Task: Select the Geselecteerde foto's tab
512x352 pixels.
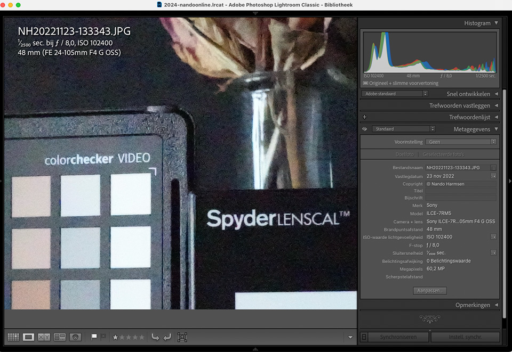Action: click(443, 154)
